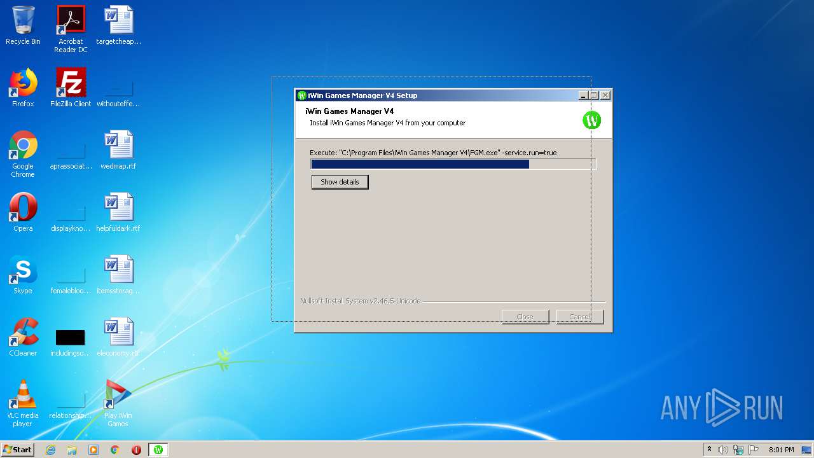Viewport: 814px width, 458px height.
Task: Click the Chrome taskbar icon
Action: (115, 450)
